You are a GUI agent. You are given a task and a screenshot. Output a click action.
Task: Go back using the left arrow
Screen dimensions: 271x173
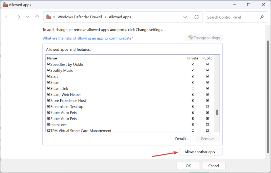coord(7,17)
